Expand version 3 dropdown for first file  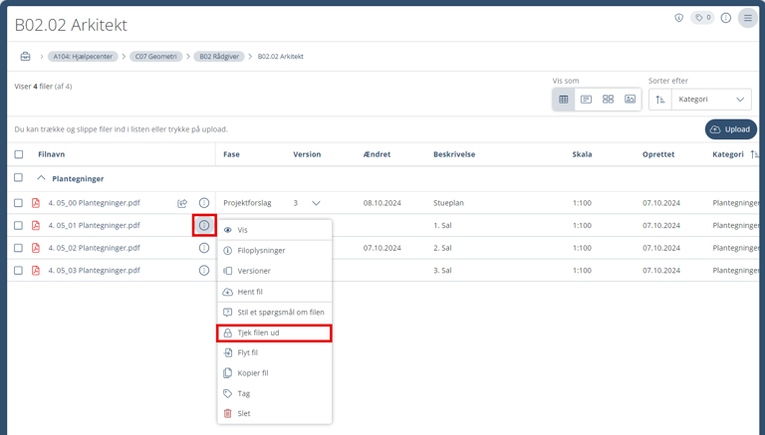pos(316,203)
